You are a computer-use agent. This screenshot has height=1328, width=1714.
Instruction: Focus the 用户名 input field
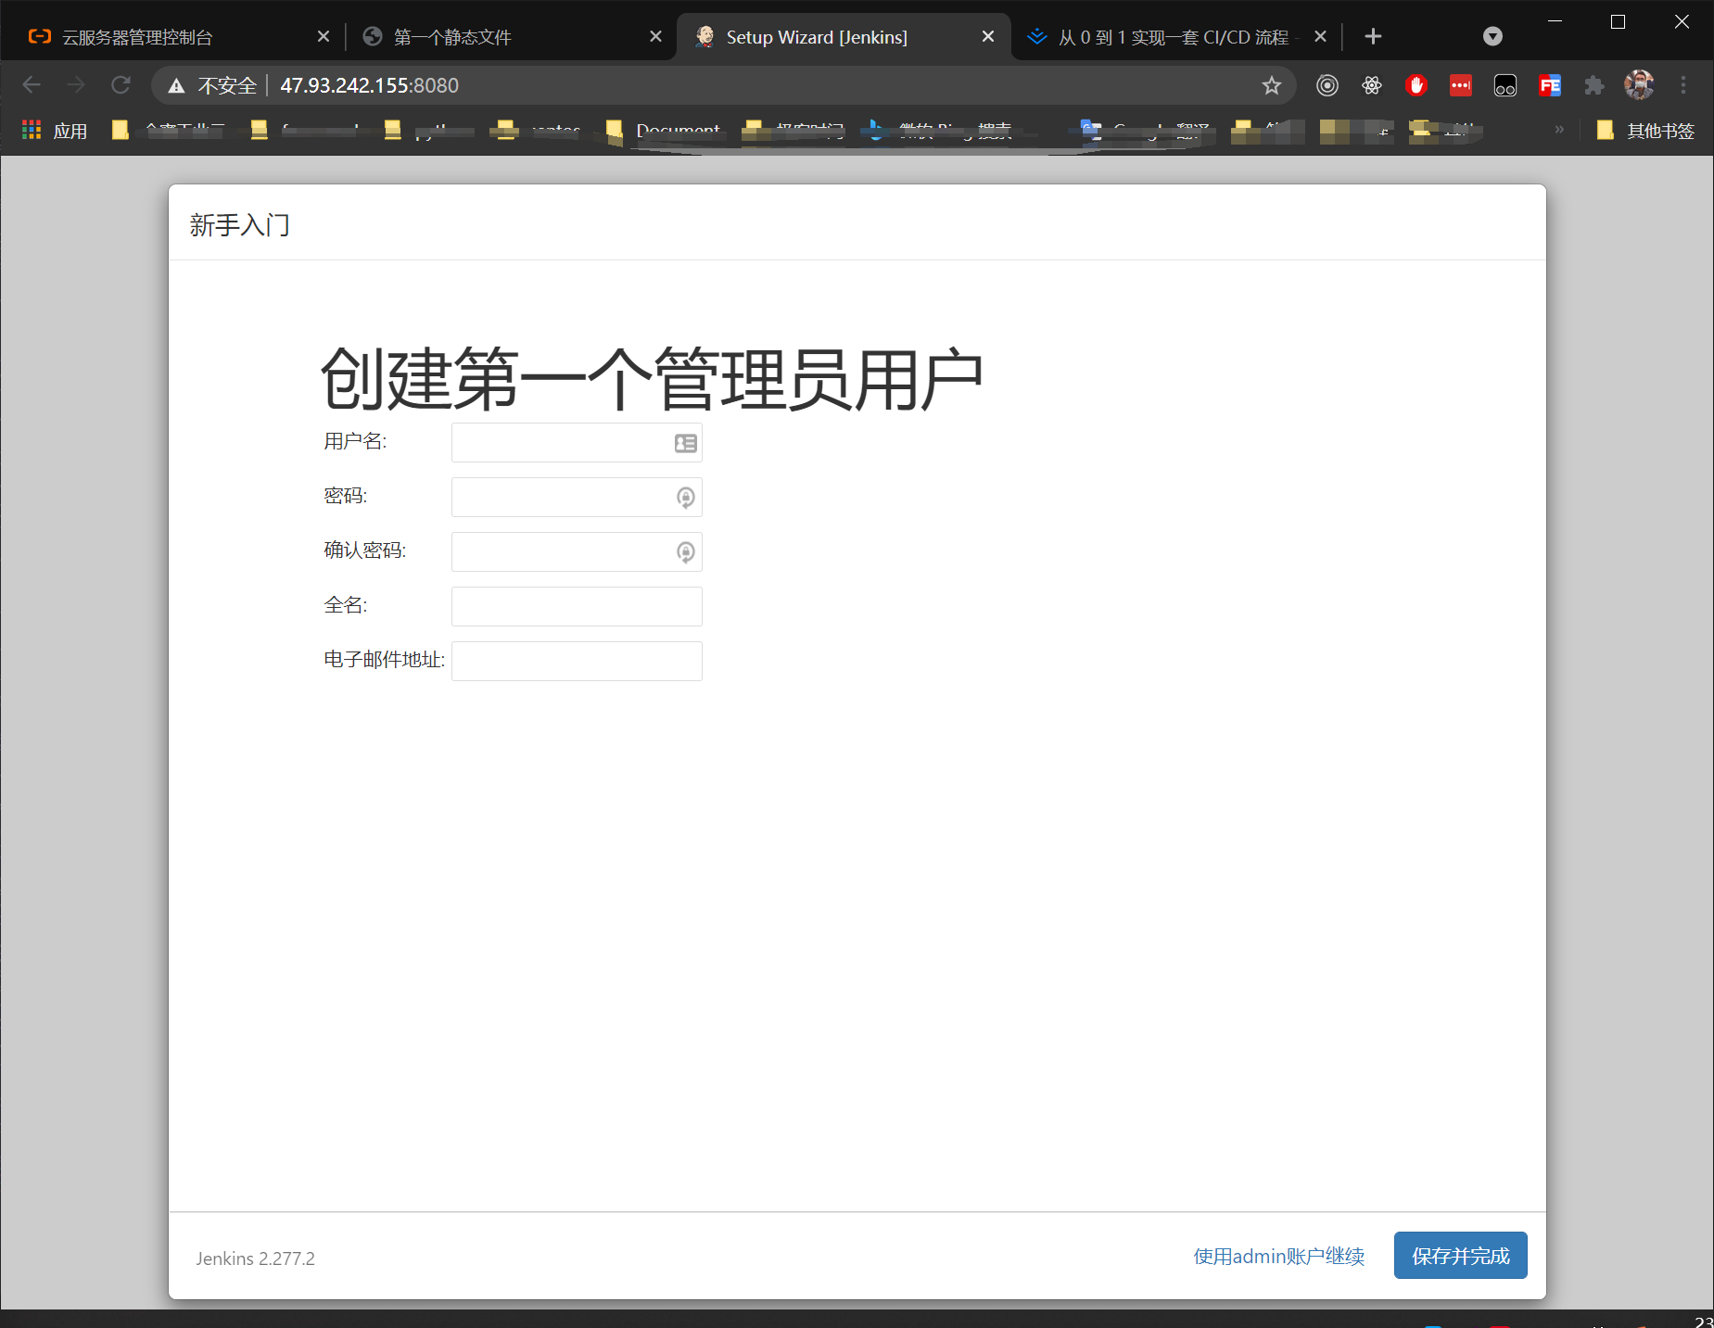coord(577,443)
